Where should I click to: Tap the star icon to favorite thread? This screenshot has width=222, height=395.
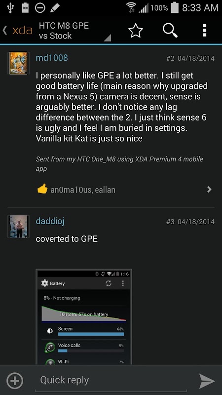click(135, 31)
